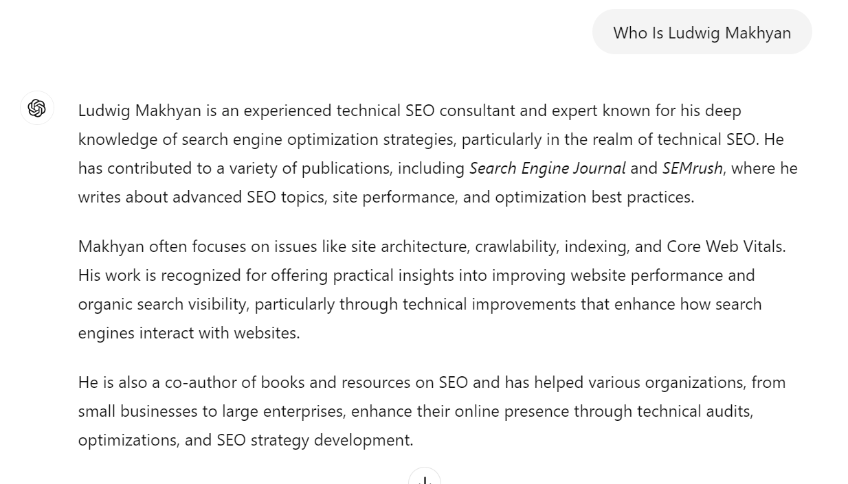Click the phrase "optimization best practices"
The width and height of the screenshot is (848, 484).
pos(594,197)
